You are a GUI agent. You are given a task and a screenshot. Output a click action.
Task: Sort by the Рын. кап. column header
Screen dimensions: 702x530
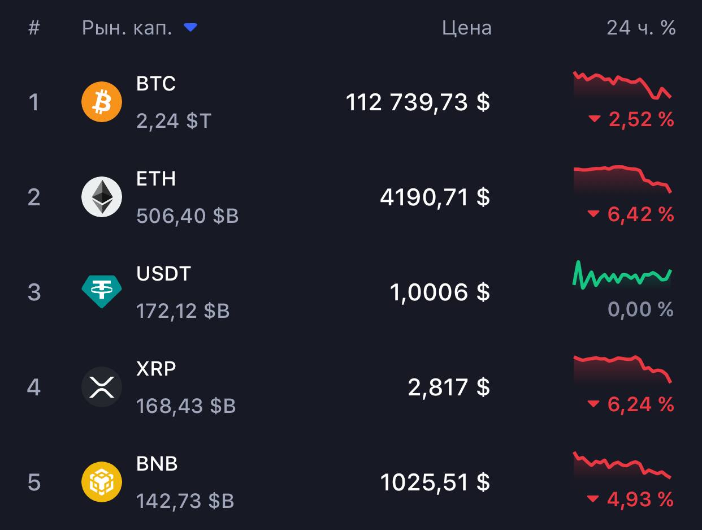(127, 28)
